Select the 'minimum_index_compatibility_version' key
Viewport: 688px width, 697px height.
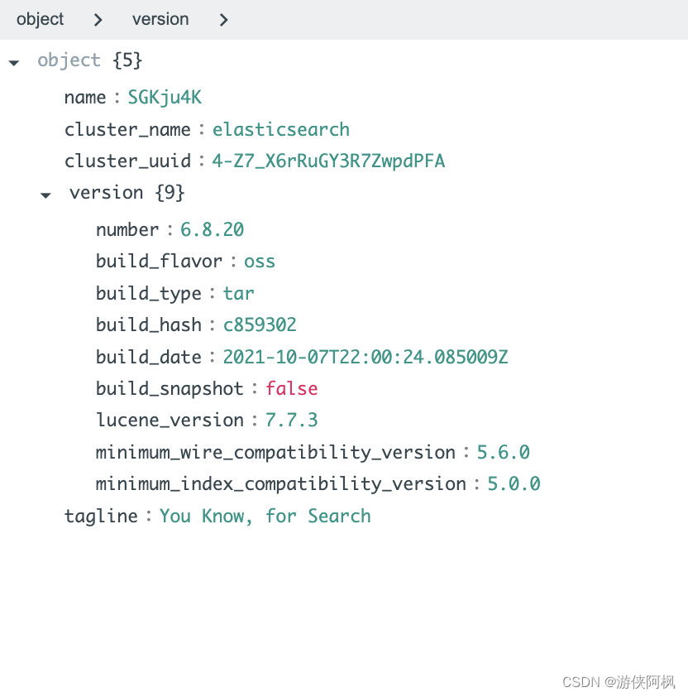coord(280,484)
